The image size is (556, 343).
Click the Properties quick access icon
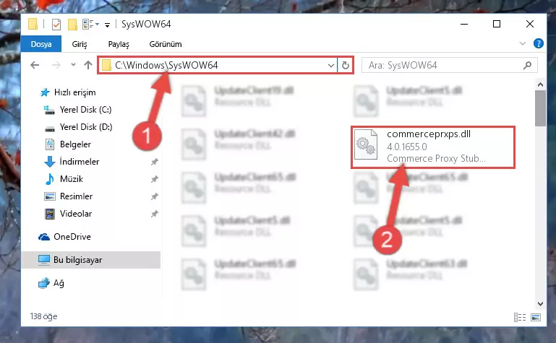click(56, 25)
